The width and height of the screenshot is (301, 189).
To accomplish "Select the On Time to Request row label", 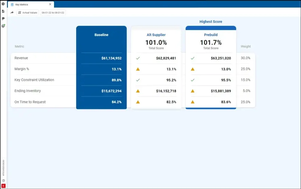I will [30, 102].
